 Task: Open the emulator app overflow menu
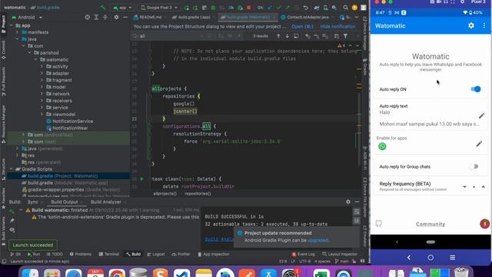click(x=484, y=25)
